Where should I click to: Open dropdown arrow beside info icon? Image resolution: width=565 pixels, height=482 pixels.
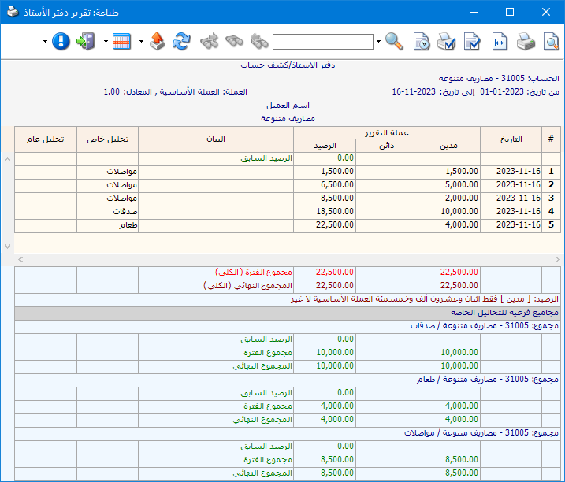[45, 42]
